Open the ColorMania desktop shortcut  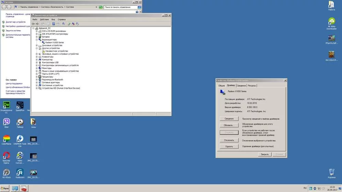pos(6,140)
